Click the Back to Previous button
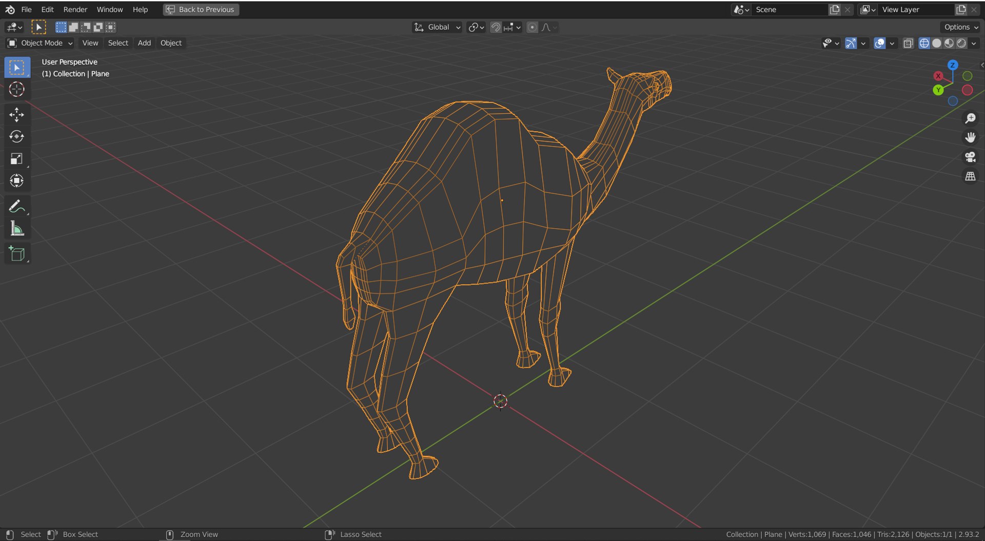The width and height of the screenshot is (985, 541). click(201, 9)
